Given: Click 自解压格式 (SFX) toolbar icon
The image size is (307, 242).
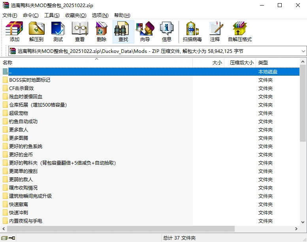Looking at the screenshot, I should tap(239, 32).
